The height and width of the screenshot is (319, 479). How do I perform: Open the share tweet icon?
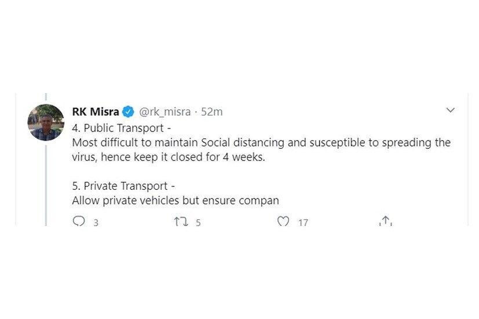tap(385, 221)
